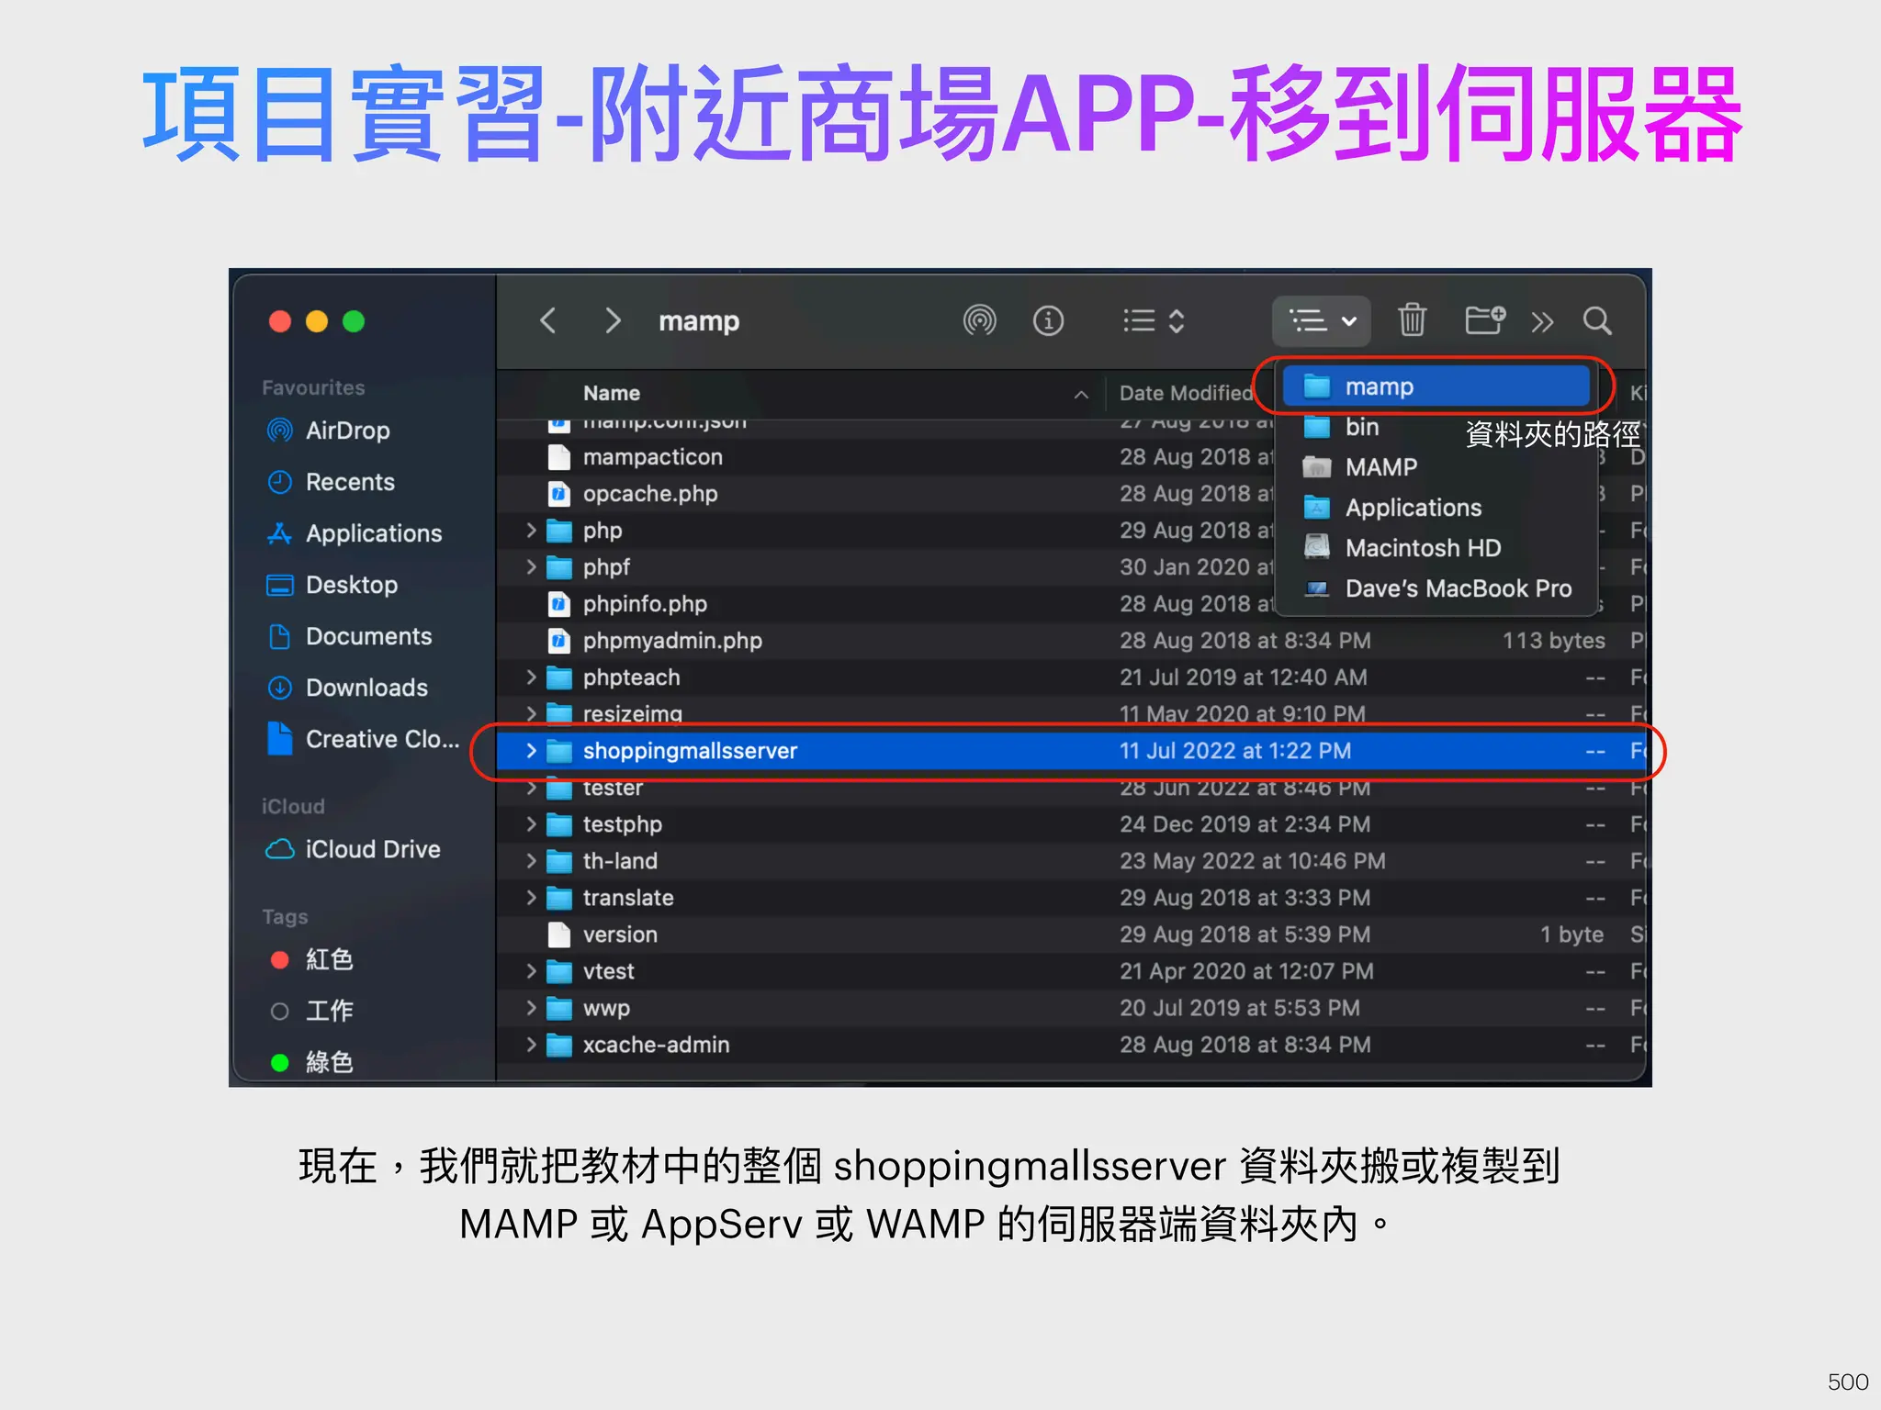Open Desktop in the sidebar
Viewport: 1881px width, 1410px height.
[x=332, y=584]
